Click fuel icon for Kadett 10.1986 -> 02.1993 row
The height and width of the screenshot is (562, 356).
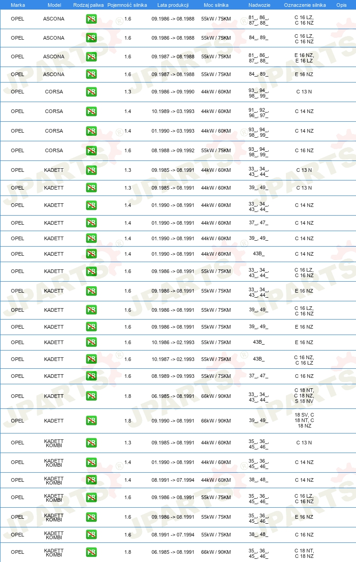click(91, 342)
